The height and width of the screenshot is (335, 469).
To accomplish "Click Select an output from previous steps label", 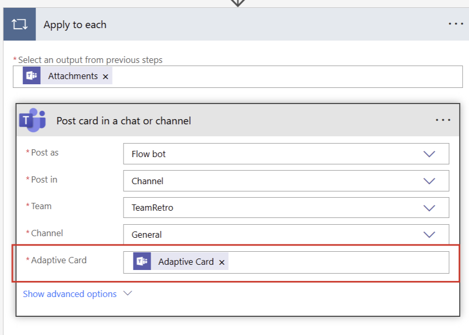I will point(90,60).
